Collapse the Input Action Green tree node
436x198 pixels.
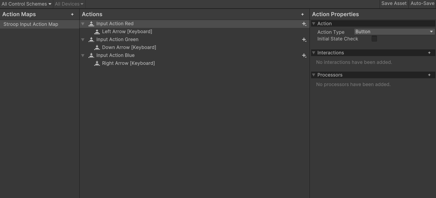(83, 40)
